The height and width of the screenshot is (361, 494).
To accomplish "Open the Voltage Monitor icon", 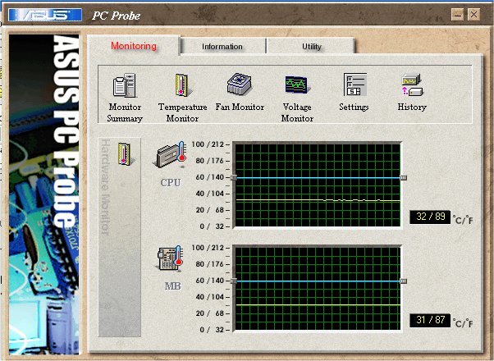I will [x=297, y=85].
